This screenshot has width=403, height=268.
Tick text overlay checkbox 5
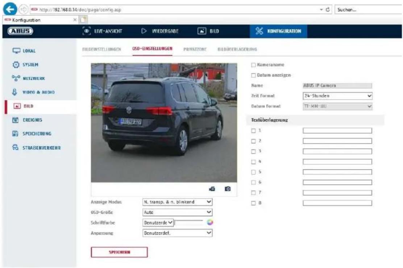tap(253, 172)
